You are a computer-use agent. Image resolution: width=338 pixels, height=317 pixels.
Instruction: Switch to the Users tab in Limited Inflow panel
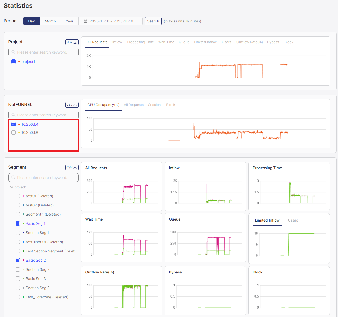click(x=293, y=220)
